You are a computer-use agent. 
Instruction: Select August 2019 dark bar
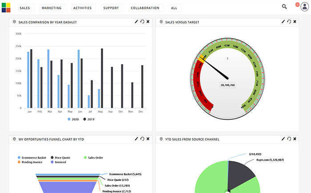point(102,78)
